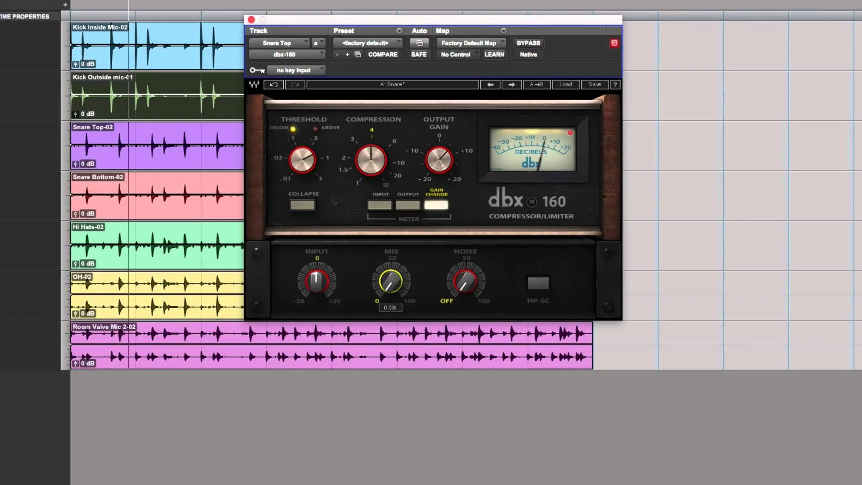This screenshot has width=862, height=485.
Task: Adjust the MIX knob on the dbx-160
Action: tap(391, 282)
